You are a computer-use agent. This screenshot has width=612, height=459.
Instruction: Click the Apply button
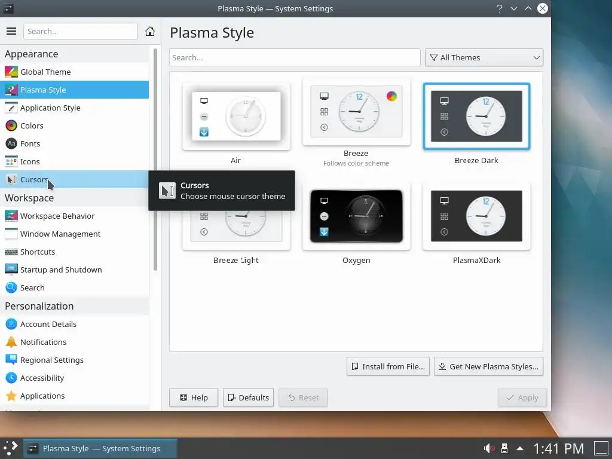(522, 397)
